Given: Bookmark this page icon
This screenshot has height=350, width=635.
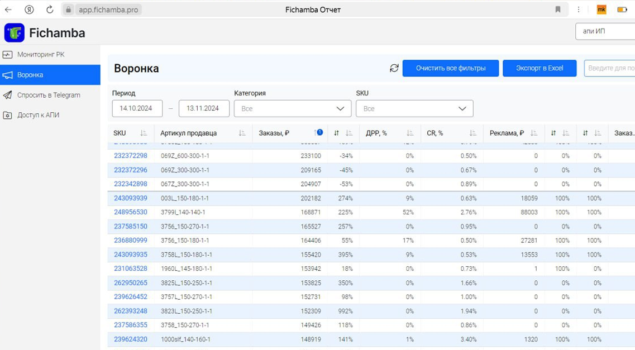Looking at the screenshot, I should point(558,9).
